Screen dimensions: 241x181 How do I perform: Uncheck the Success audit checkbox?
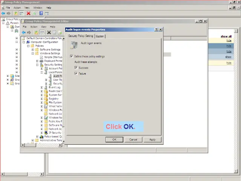(76, 67)
